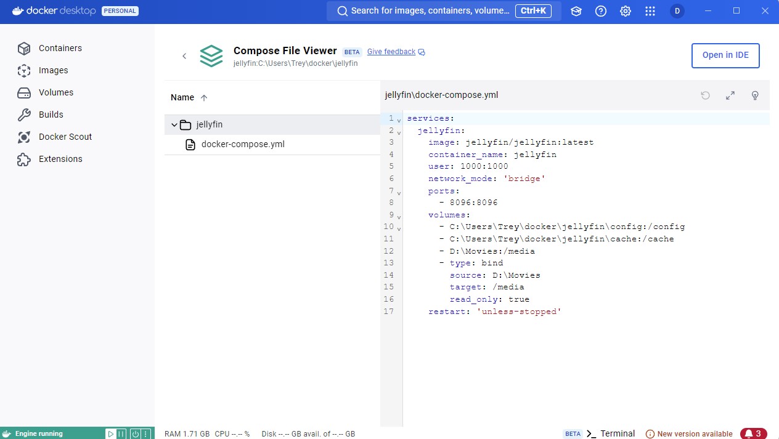The image size is (779, 439).
Task: Pause the Docker engine
Action: click(x=121, y=433)
